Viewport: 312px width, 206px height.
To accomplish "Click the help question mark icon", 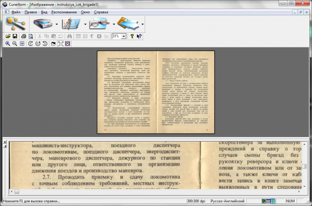I will (x=132, y=37).
